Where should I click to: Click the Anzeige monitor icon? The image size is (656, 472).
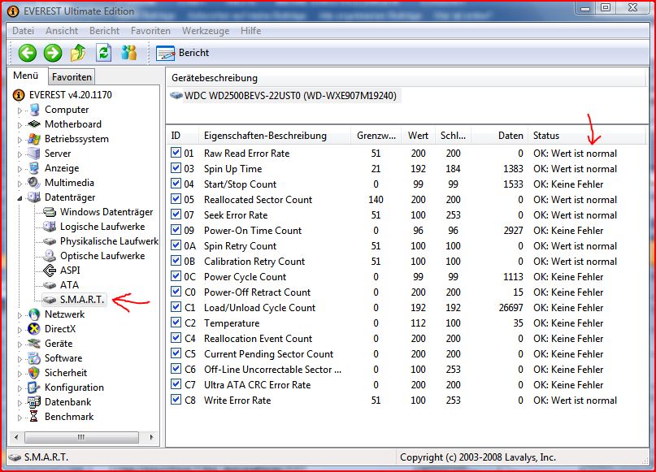[34, 168]
